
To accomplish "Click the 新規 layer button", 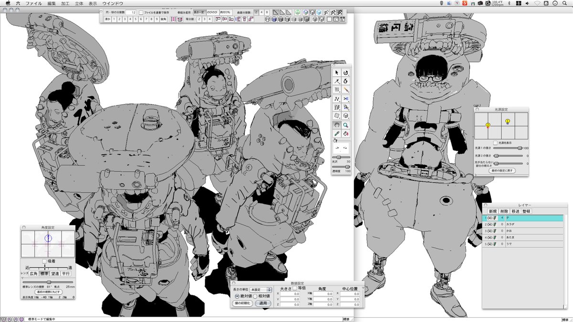I will point(492,211).
